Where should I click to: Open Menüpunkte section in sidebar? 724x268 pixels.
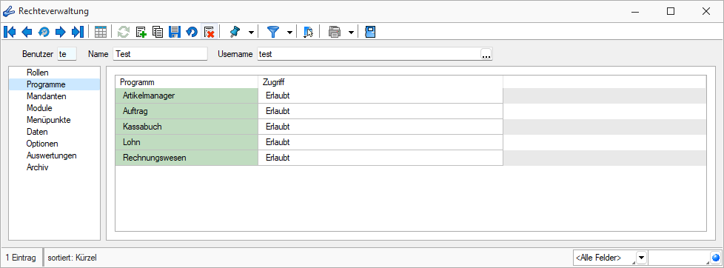(48, 120)
